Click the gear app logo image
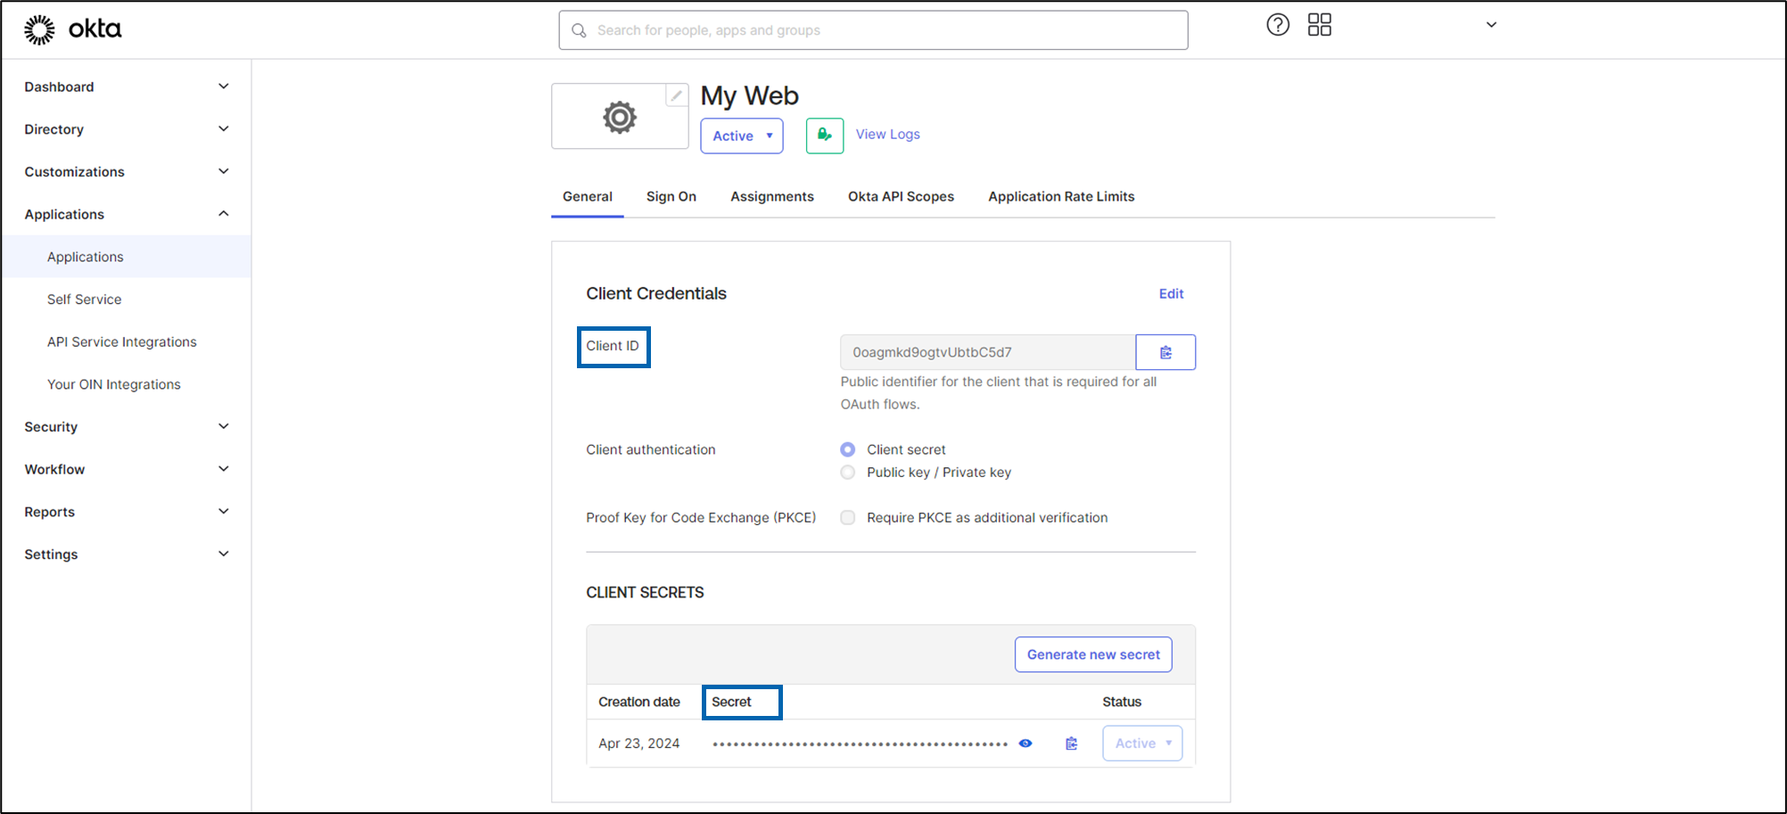Screen dimensions: 1787x814 (620, 117)
